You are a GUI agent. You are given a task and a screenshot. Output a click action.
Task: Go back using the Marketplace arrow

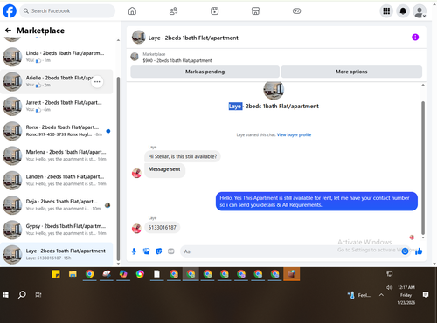point(8,31)
